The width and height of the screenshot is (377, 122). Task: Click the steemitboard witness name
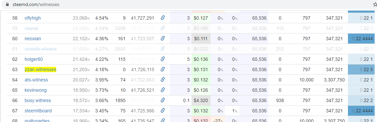pos(38,111)
